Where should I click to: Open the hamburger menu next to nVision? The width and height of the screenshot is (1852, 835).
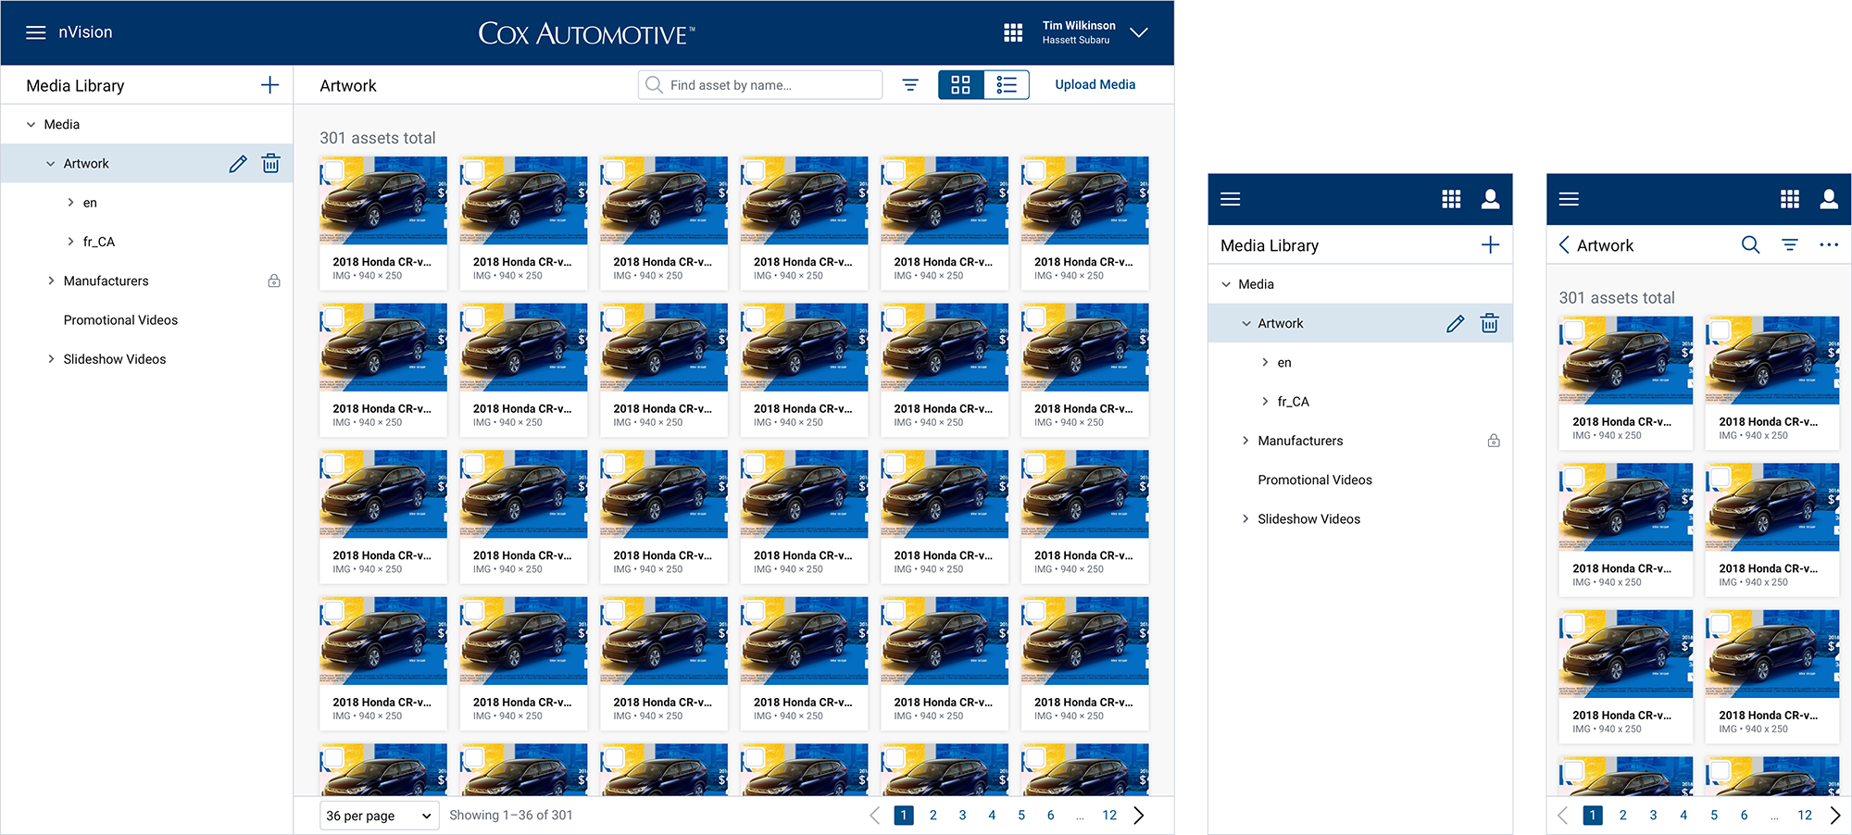tap(36, 32)
